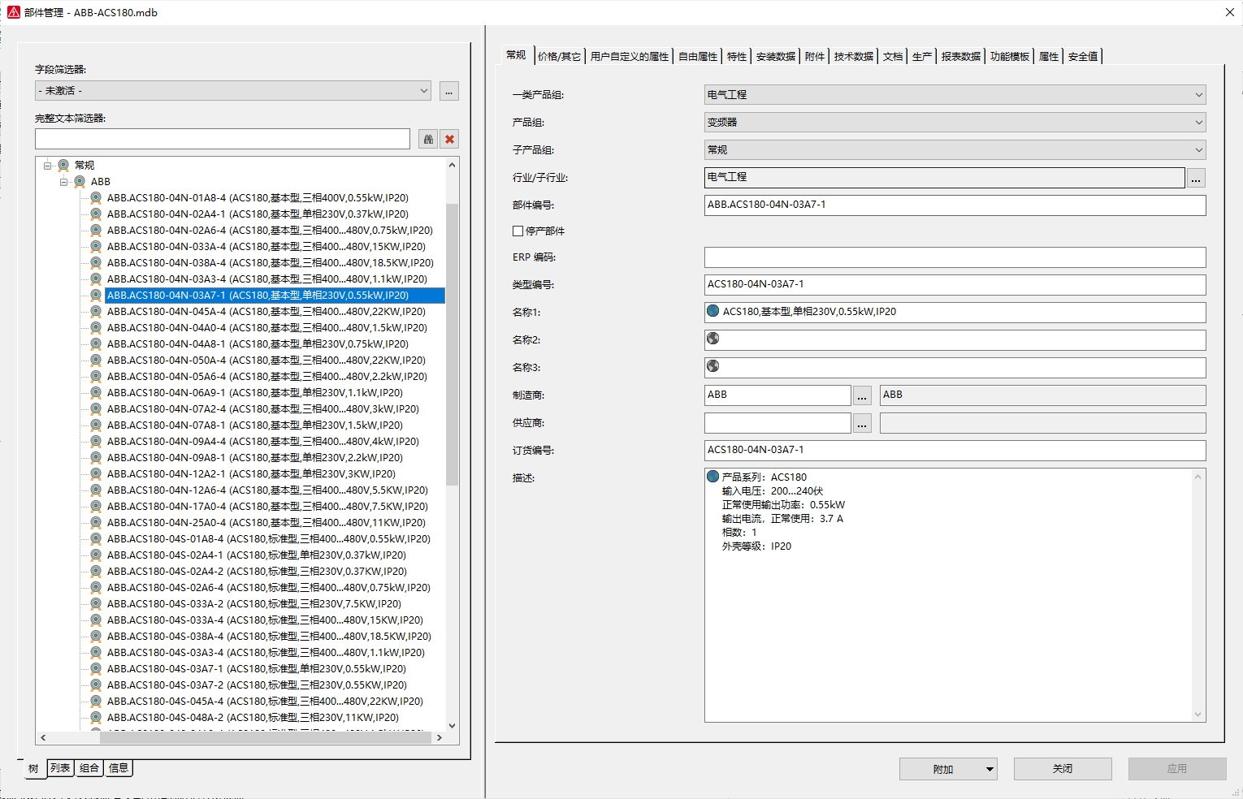1243x799 pixels.
Task: Click the part icon of ABB.ACS180-04N-02A4-1
Action: 96,214
